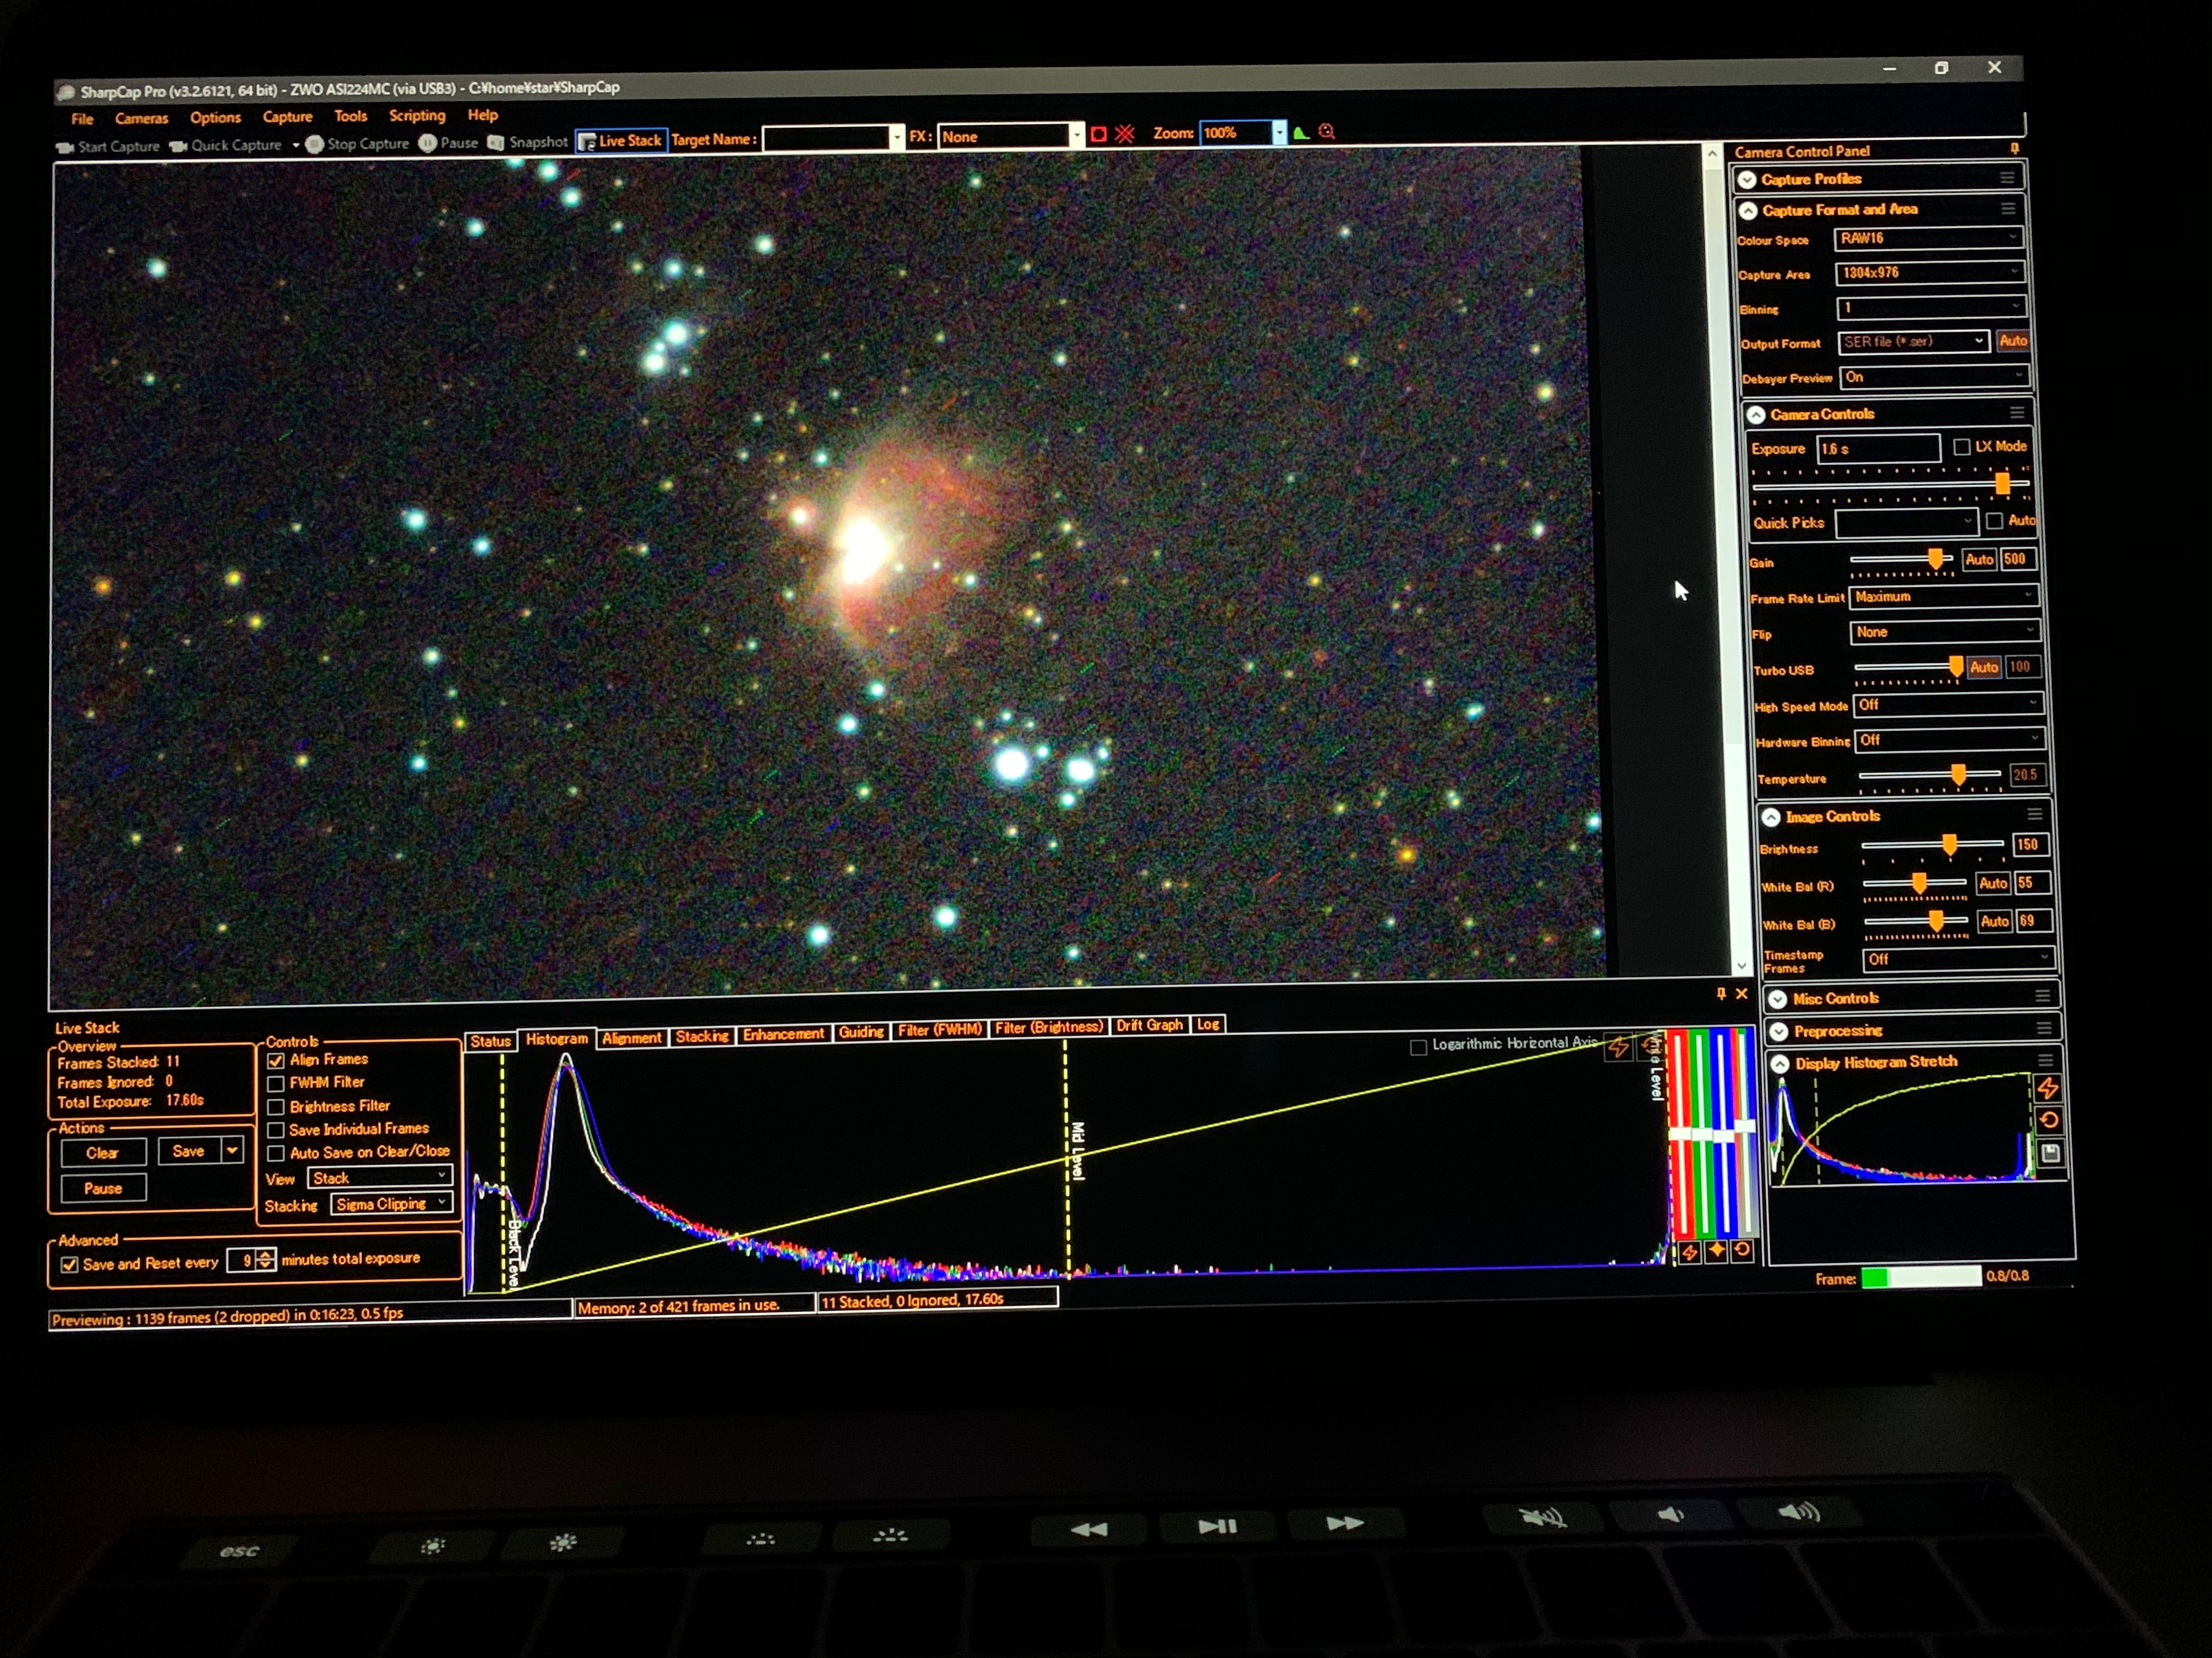The height and width of the screenshot is (1658, 2212).
Task: Toggle the LX Mode checkbox
Action: [x=1961, y=447]
